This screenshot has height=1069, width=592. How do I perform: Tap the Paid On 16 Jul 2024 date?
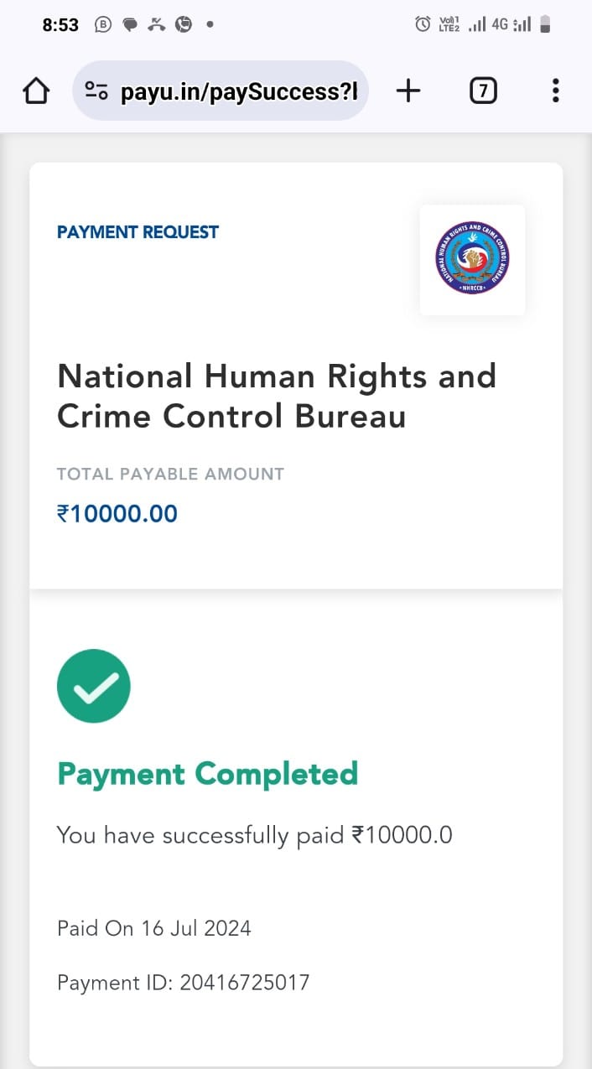click(x=153, y=928)
